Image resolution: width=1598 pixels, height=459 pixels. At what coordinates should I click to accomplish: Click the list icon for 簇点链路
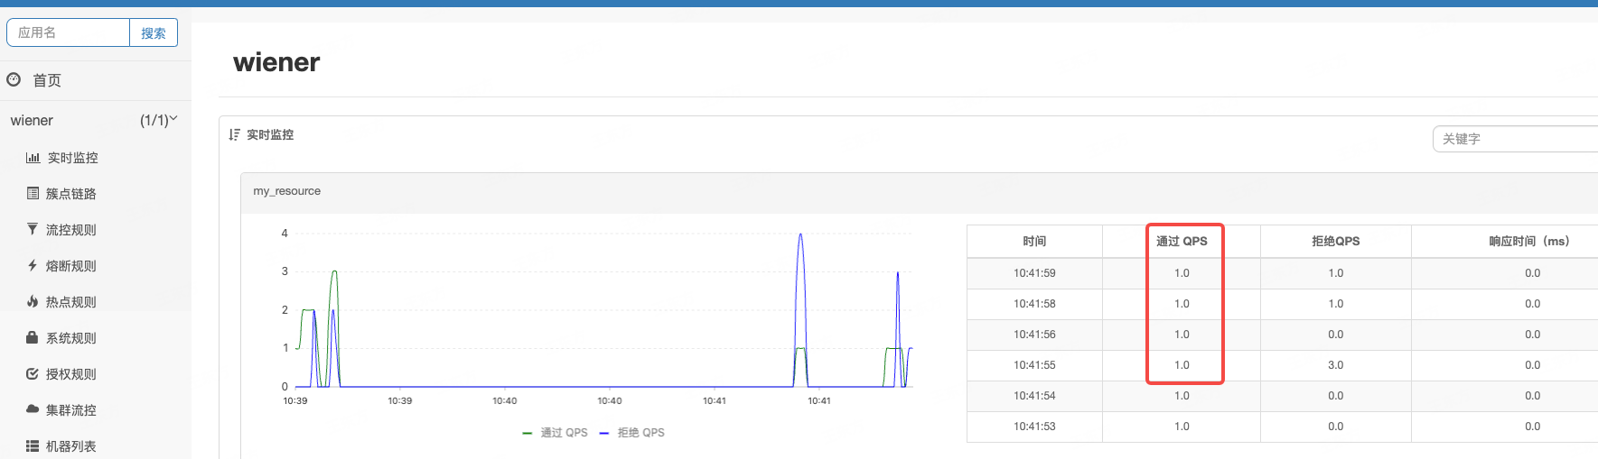point(33,193)
